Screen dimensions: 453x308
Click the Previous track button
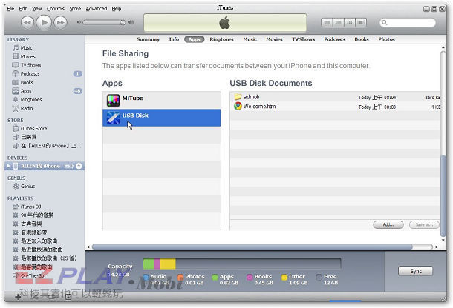(x=27, y=22)
